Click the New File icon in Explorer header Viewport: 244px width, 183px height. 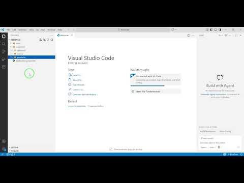coord(40,40)
